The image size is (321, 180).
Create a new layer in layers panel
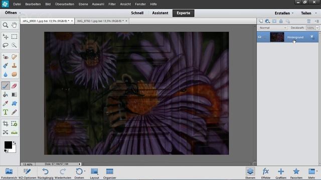coord(261,21)
